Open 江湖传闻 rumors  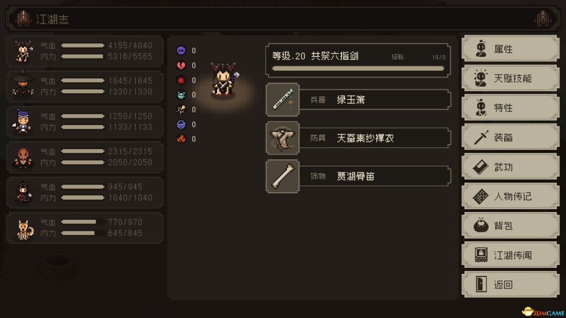pyautogui.click(x=510, y=255)
